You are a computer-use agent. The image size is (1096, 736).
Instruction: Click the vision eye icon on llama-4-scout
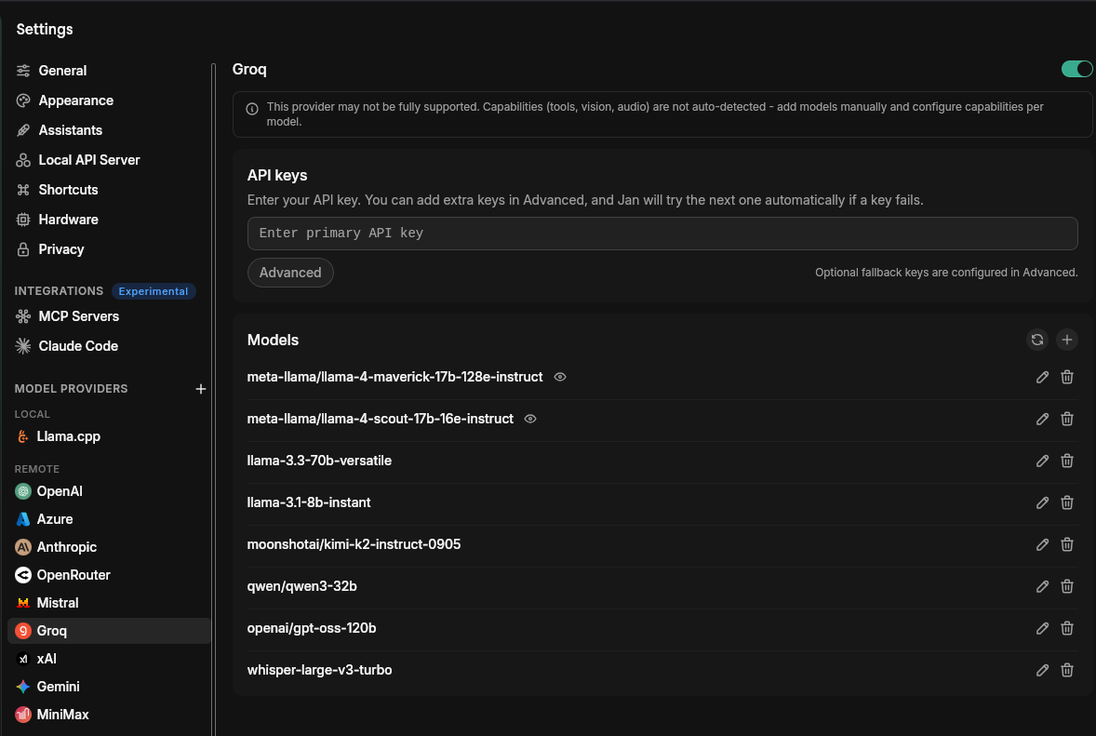click(530, 420)
